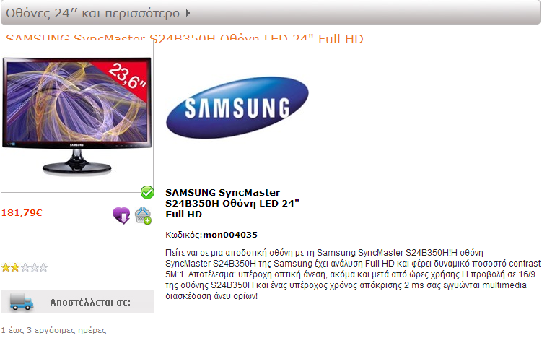547x351 pixels.
Task: Click the red 181,79€ price
Action: click(x=22, y=213)
